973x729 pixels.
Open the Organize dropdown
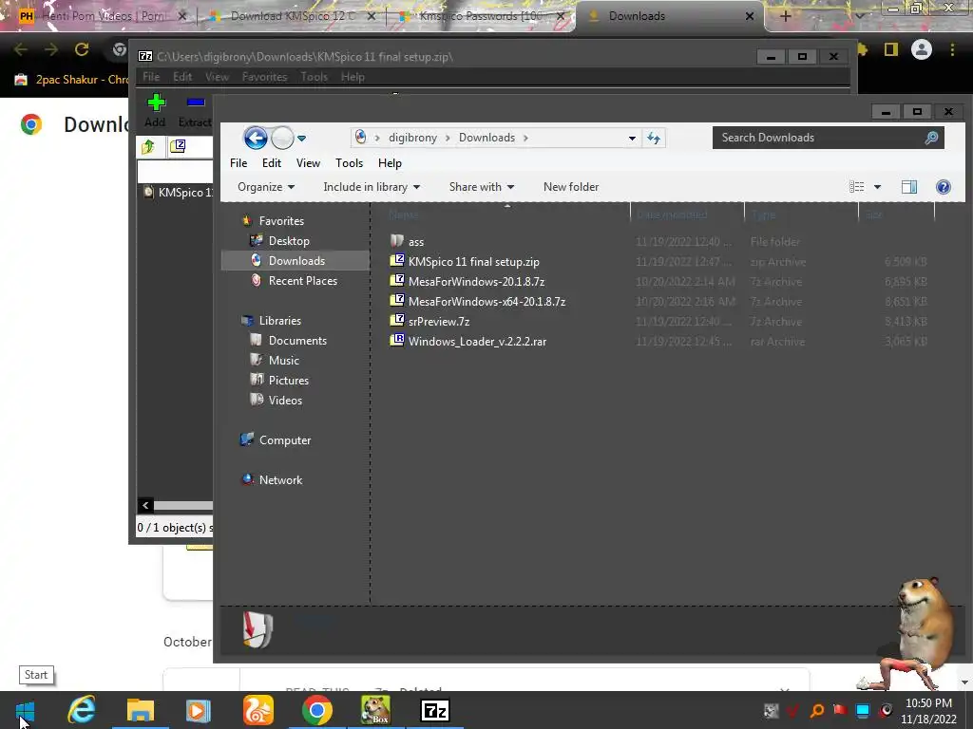[x=266, y=187]
